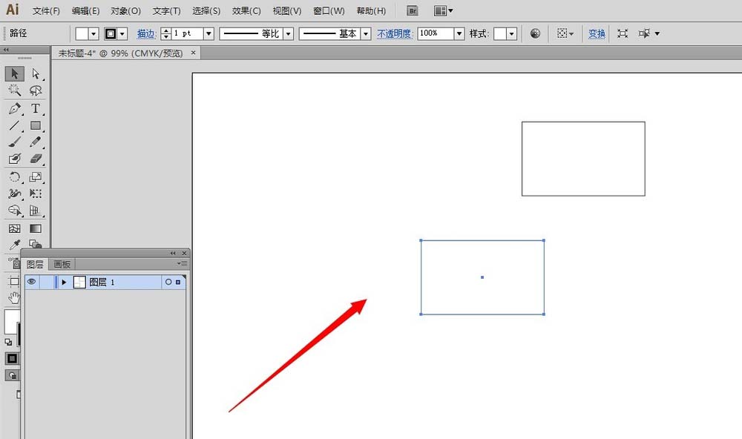Screen dimensions: 742x439
Task: Click the 不透明度 opacity link
Action: click(x=395, y=33)
